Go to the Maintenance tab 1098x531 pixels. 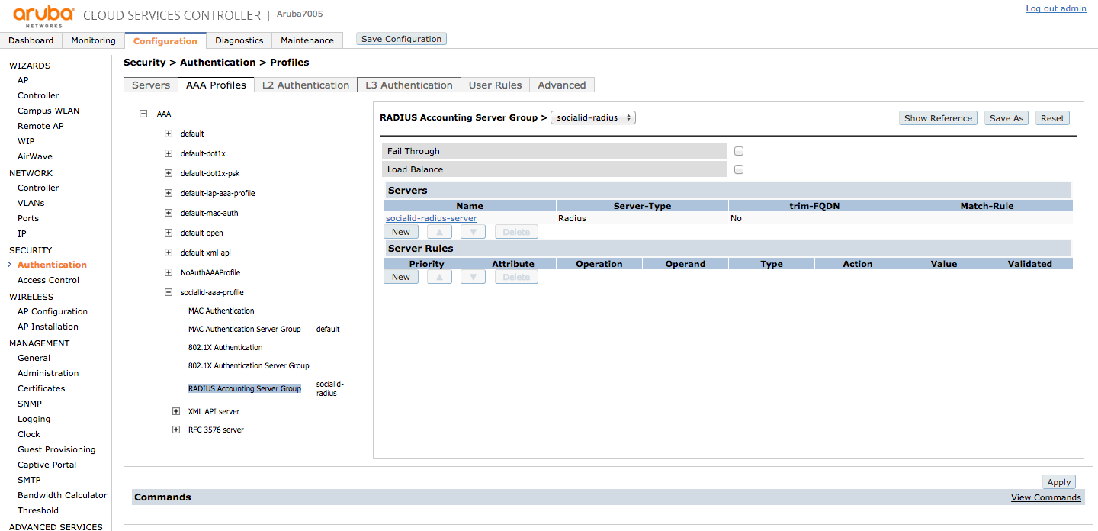[307, 40]
